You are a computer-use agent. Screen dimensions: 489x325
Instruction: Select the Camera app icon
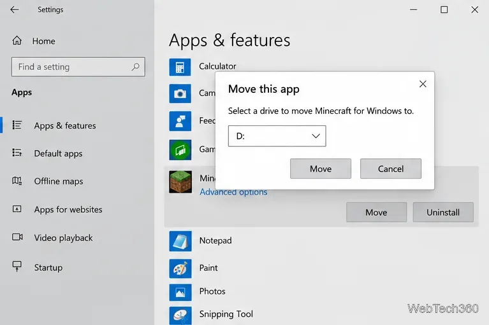coord(180,93)
